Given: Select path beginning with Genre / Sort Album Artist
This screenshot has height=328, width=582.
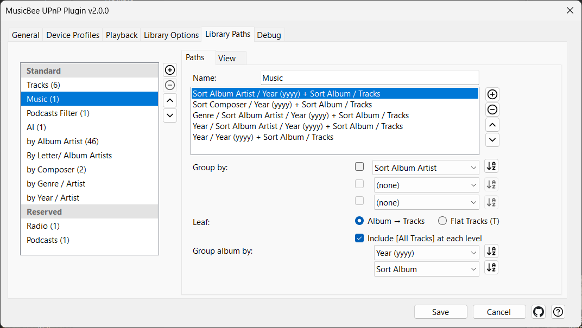Looking at the screenshot, I should [x=335, y=115].
